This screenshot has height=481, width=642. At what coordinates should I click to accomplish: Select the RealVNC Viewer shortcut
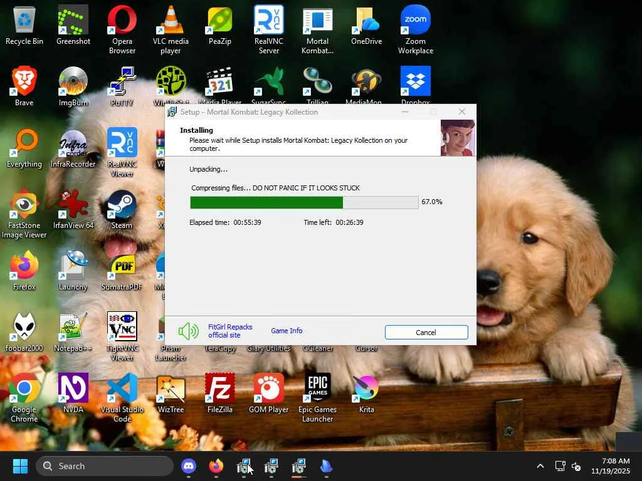122,152
